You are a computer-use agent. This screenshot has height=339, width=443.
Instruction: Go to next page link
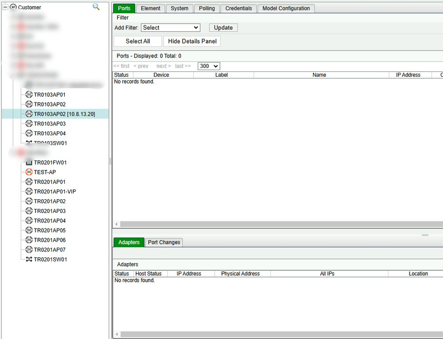(x=164, y=66)
